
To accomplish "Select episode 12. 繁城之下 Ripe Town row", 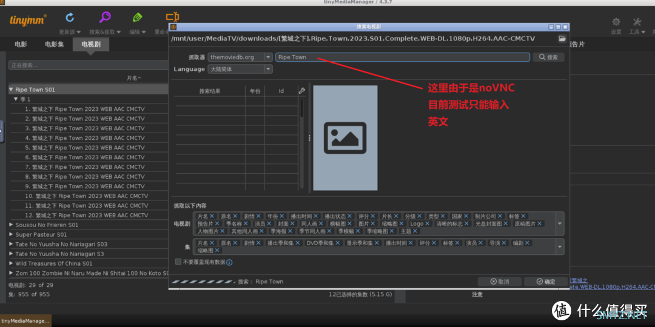I will click(88, 215).
